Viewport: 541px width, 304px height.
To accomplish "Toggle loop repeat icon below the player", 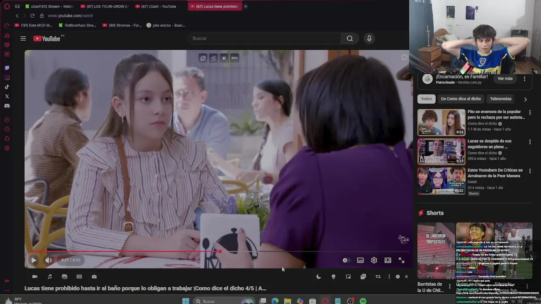I will click(378, 277).
